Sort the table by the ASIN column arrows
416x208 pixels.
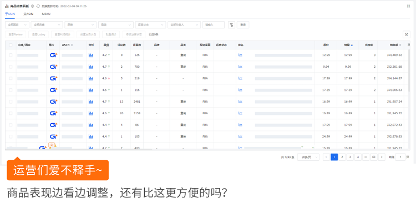click(x=72, y=45)
